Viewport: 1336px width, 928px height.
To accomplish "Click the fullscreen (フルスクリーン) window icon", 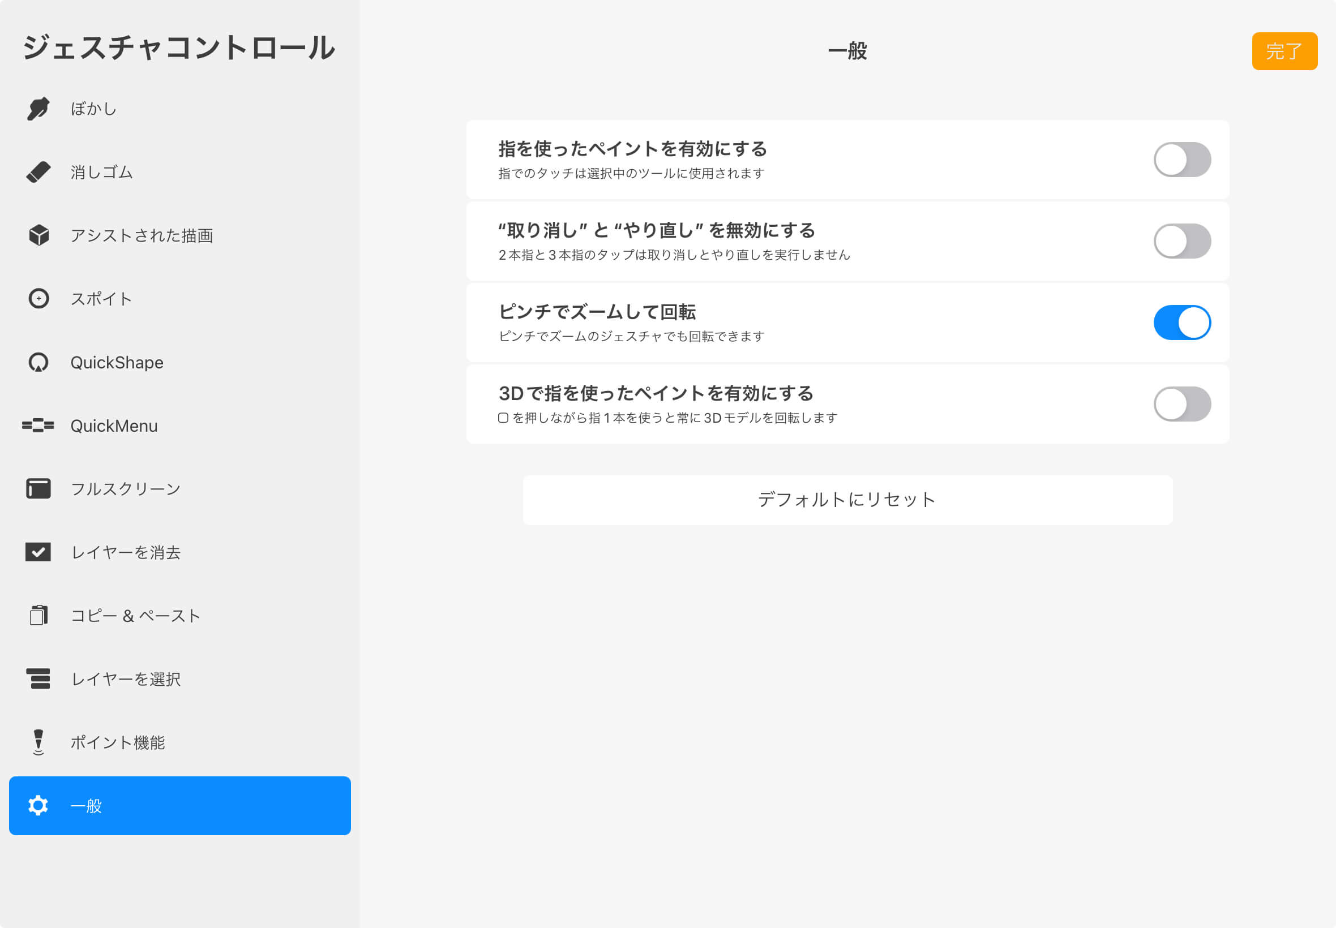I will point(38,489).
